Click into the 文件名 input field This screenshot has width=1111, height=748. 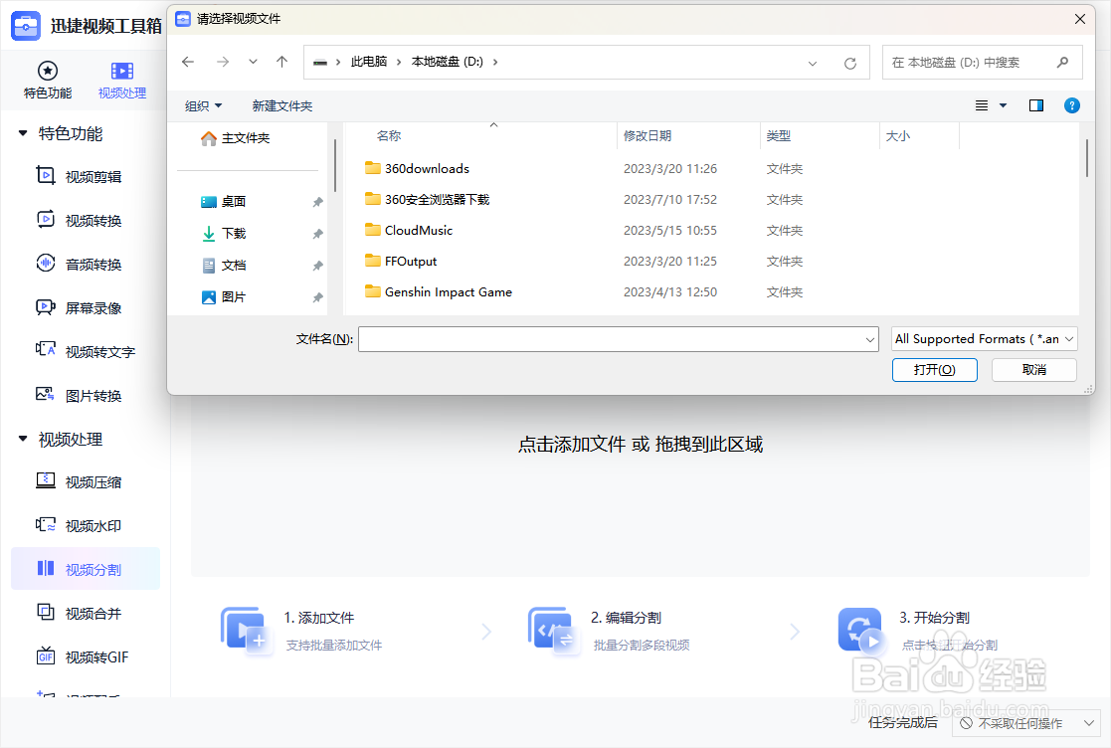[611, 339]
